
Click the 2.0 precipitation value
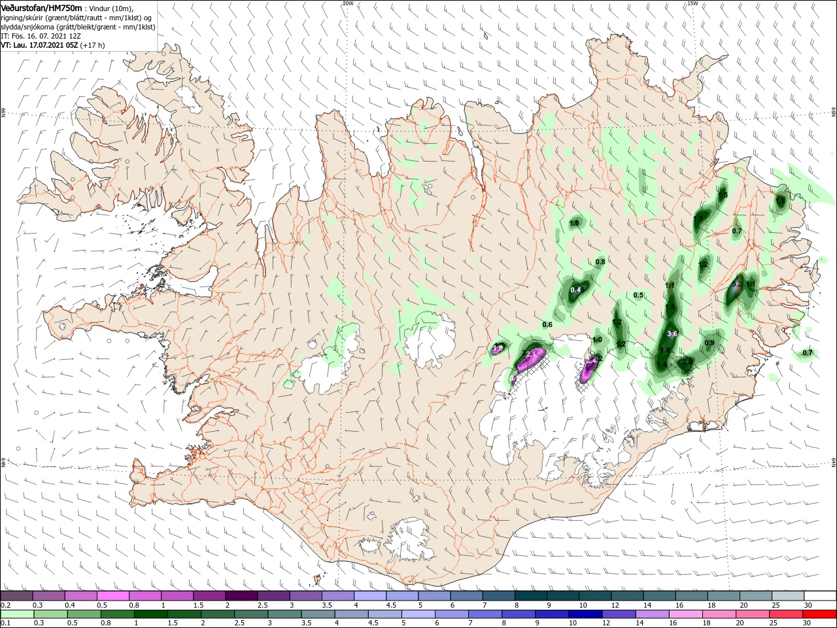[687, 362]
